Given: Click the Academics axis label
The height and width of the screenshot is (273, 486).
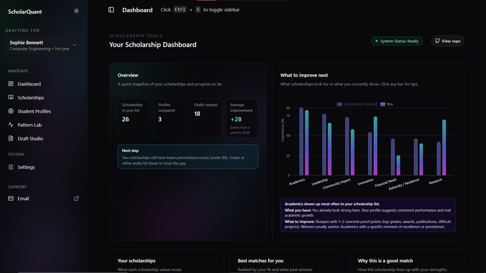Looking at the screenshot, I should pyautogui.click(x=297, y=181).
